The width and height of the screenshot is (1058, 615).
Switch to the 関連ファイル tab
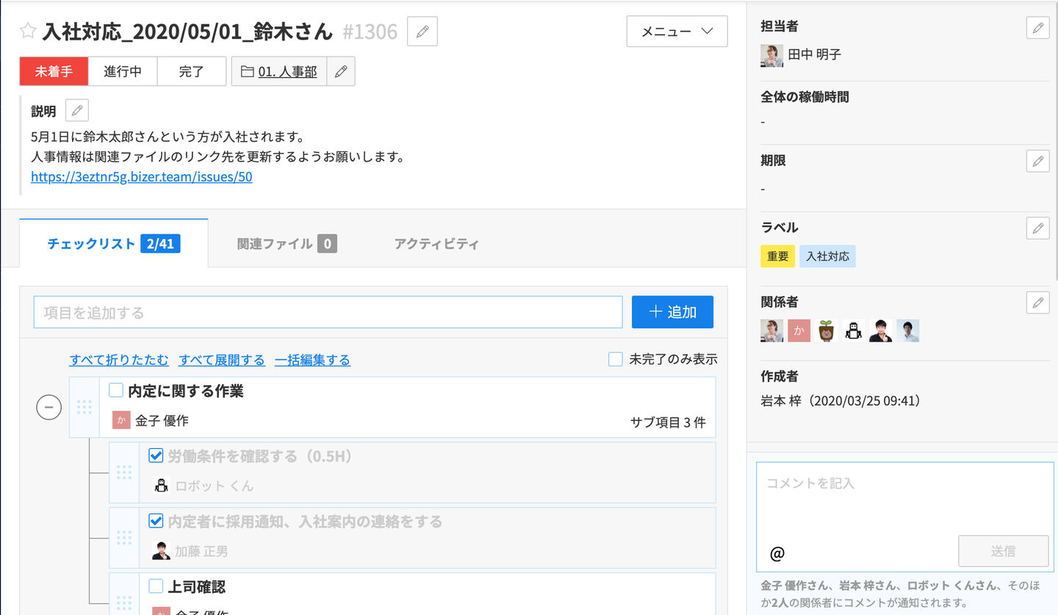(287, 244)
